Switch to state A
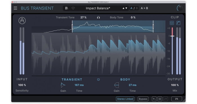Image resolution: width=197 pixels, height=104 pixels. (x=131, y=8)
